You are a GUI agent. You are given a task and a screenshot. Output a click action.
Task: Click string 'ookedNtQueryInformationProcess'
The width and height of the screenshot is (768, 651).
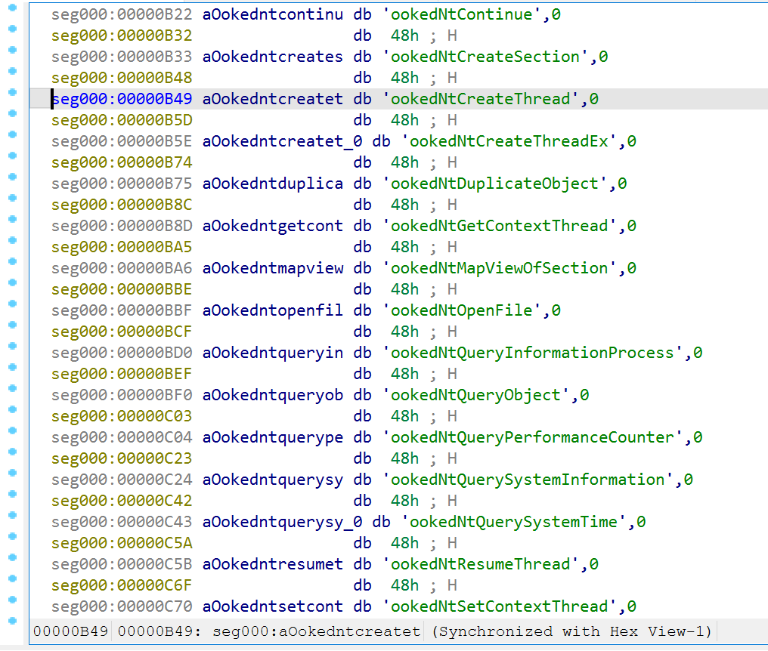coord(533,353)
